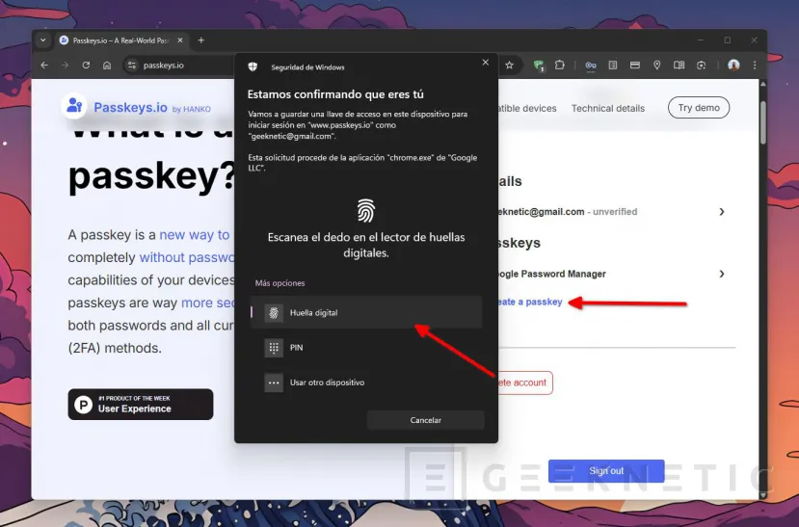
Task: Open the Chrome extensions puzzle icon
Action: click(560, 66)
